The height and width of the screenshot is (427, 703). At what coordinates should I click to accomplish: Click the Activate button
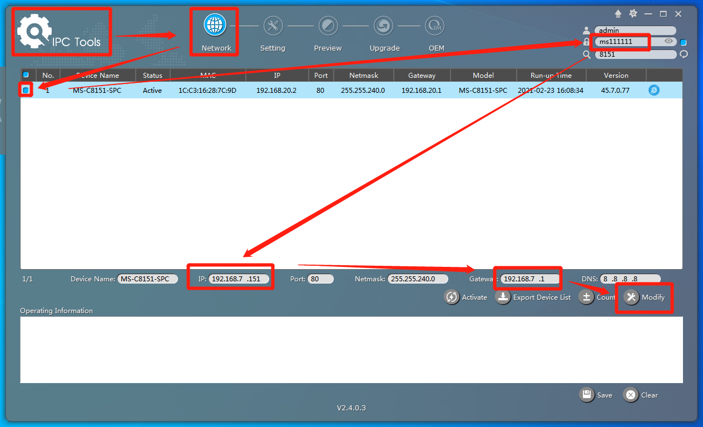[x=466, y=297]
